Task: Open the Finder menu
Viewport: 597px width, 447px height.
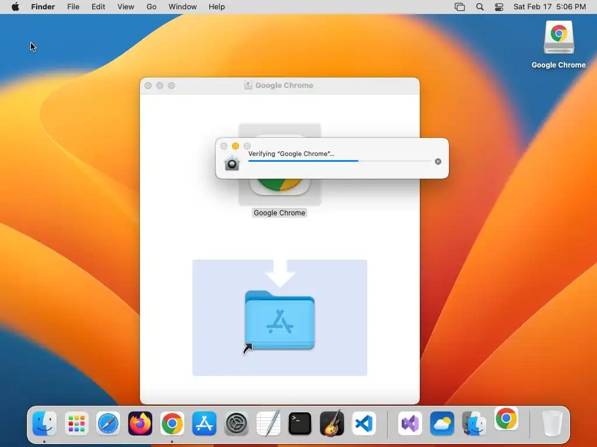Action: click(x=43, y=7)
